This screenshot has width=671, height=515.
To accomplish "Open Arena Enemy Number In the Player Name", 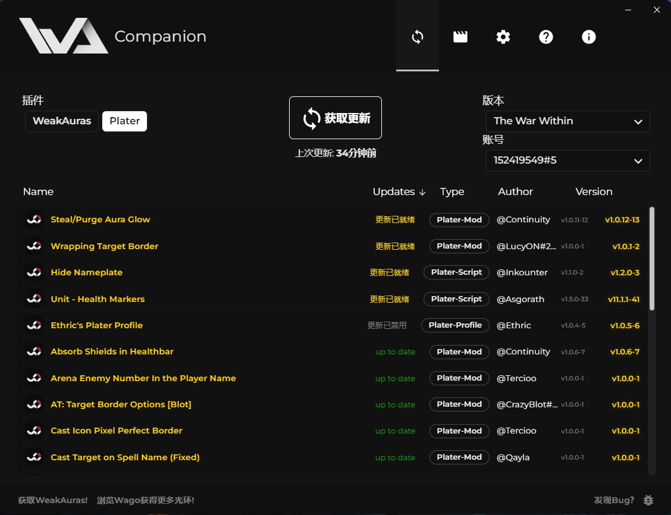I will pos(143,378).
